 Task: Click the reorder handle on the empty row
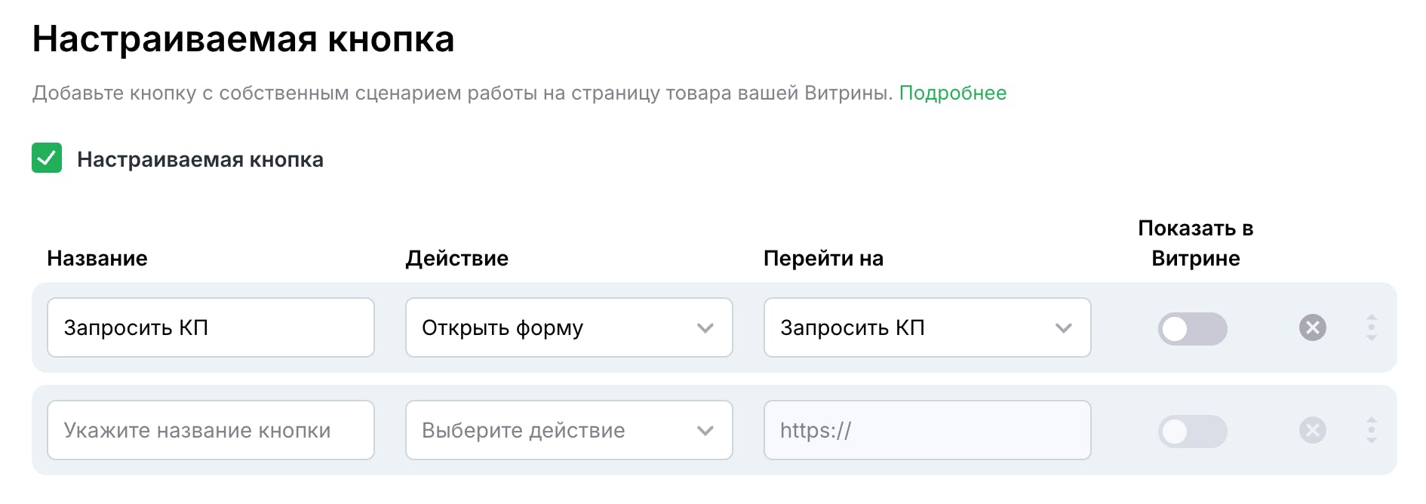(x=1371, y=430)
